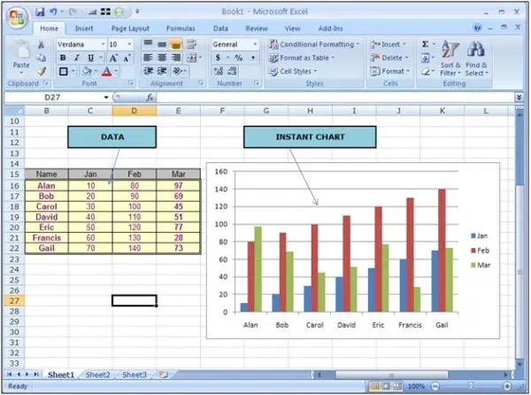This screenshot has height=395, width=531.
Task: Switch to the Formulas tab
Action: coord(181,28)
